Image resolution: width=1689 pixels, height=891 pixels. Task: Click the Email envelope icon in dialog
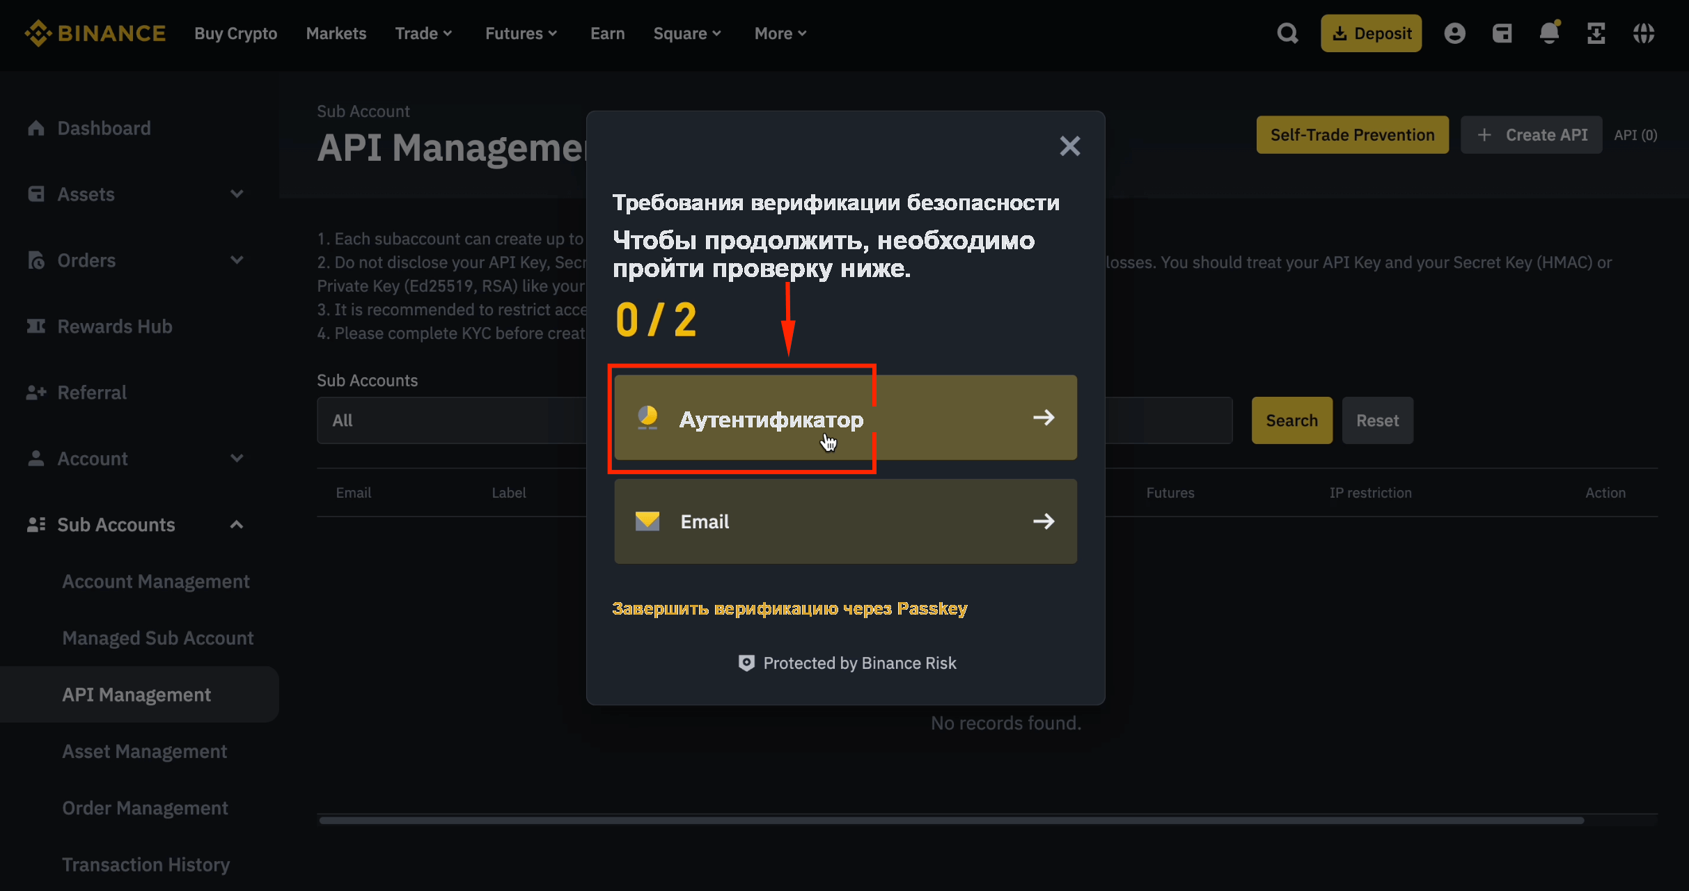(x=647, y=521)
